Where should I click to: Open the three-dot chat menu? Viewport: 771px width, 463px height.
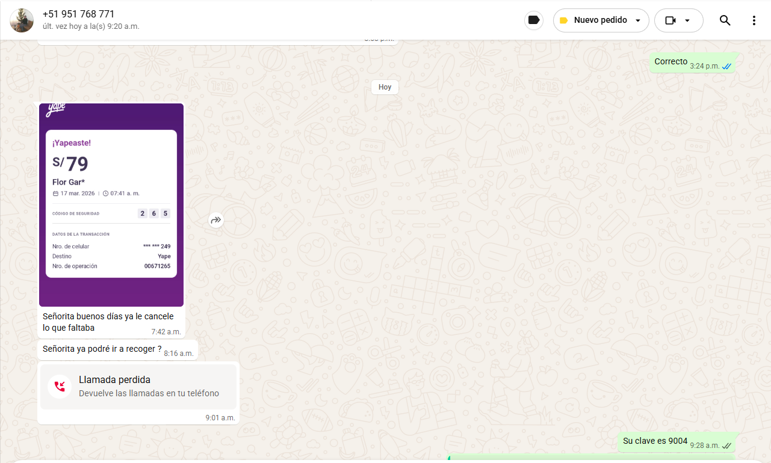(754, 20)
